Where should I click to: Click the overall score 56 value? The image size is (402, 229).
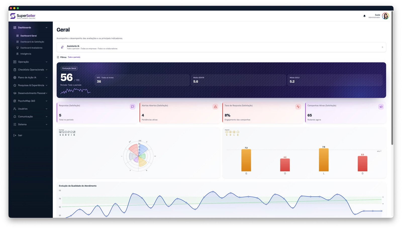coord(67,77)
